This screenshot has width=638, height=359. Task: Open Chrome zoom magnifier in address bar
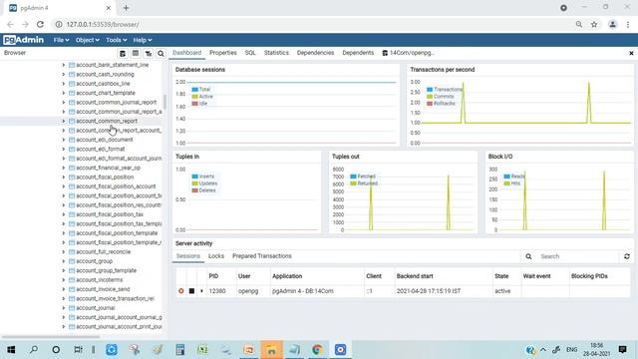pyautogui.click(x=579, y=24)
